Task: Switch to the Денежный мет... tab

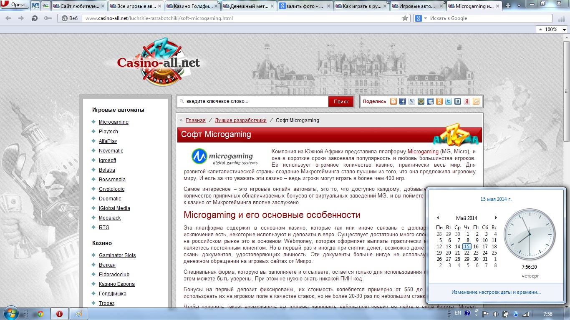Action: coord(249,6)
